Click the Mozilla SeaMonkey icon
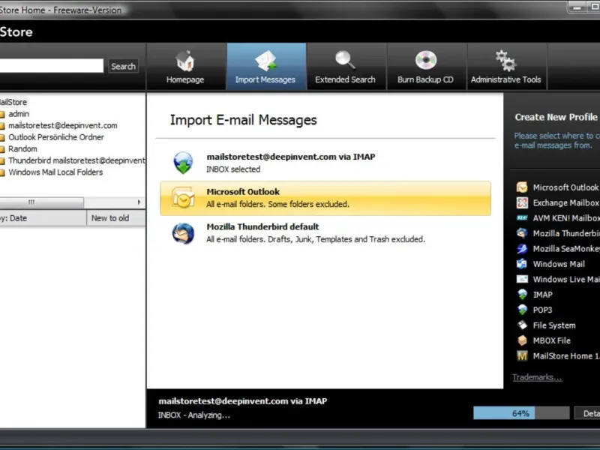The height and width of the screenshot is (450, 600). [x=522, y=248]
